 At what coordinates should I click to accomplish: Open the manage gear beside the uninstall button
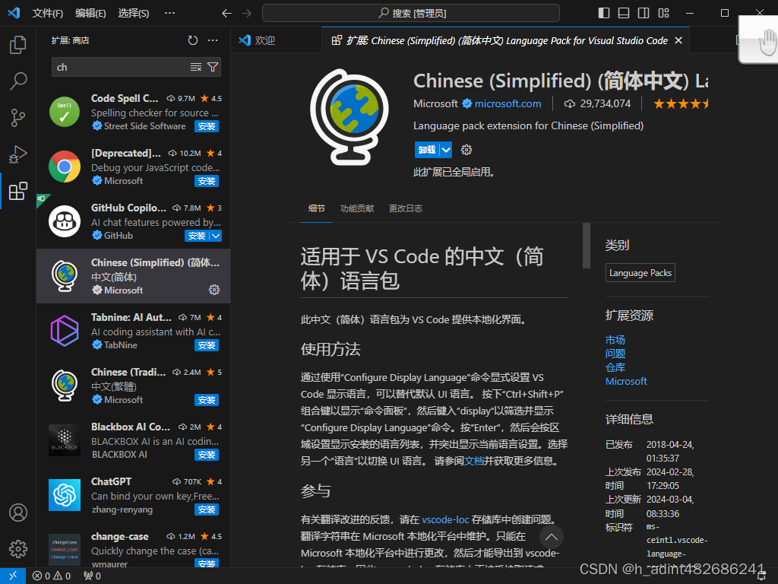(466, 150)
